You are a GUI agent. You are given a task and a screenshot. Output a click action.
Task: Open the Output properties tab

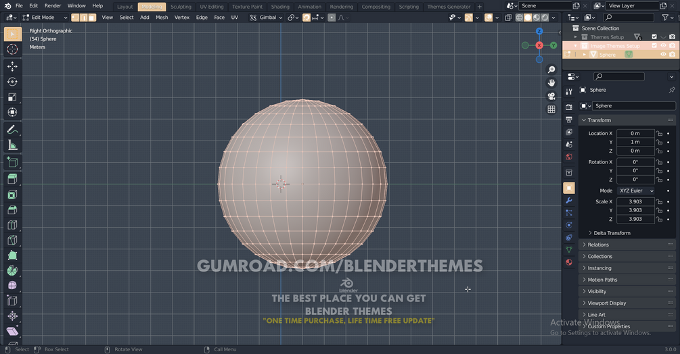click(569, 120)
